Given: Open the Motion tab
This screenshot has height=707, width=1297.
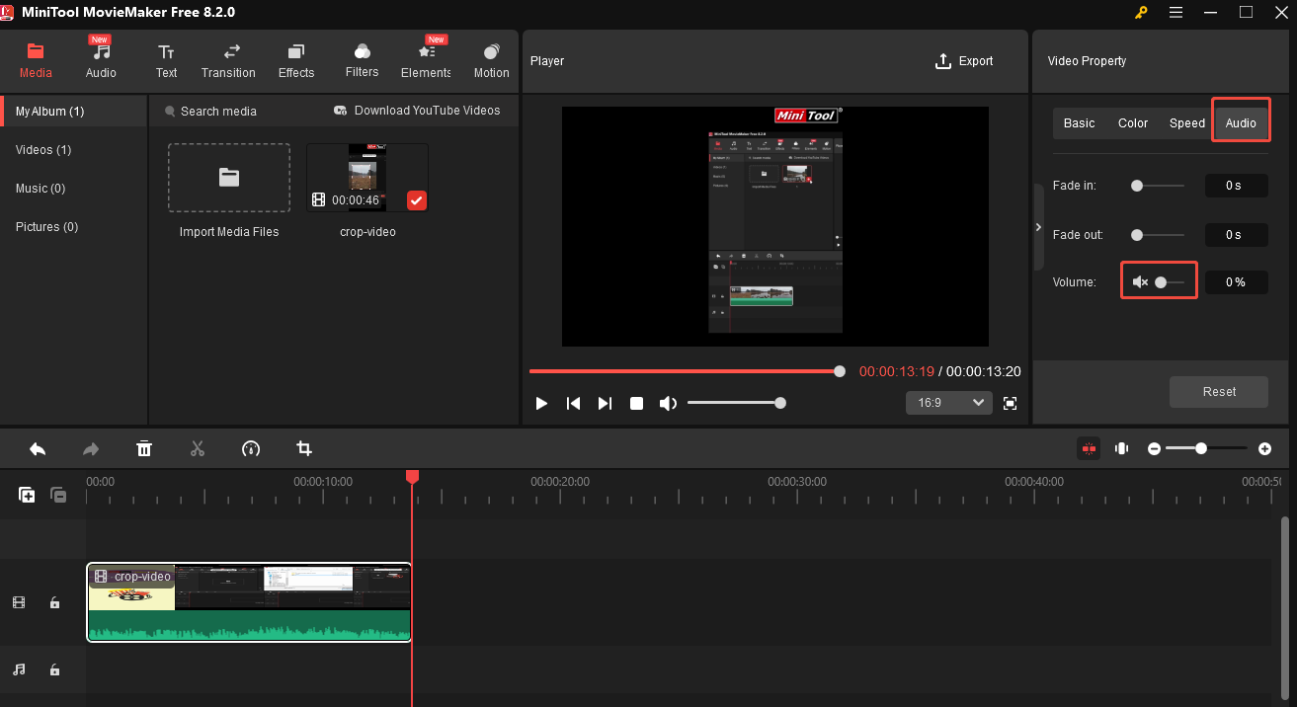Looking at the screenshot, I should coord(491,61).
